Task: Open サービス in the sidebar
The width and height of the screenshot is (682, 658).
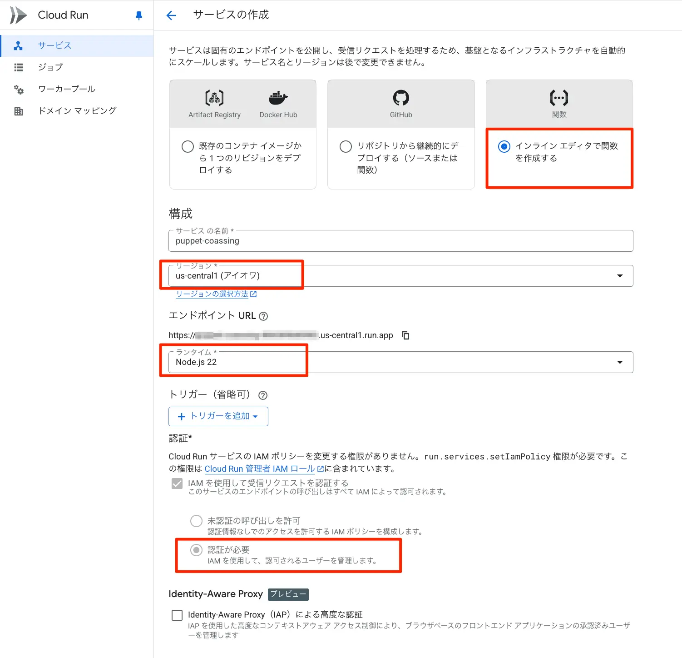Action: 77,45
